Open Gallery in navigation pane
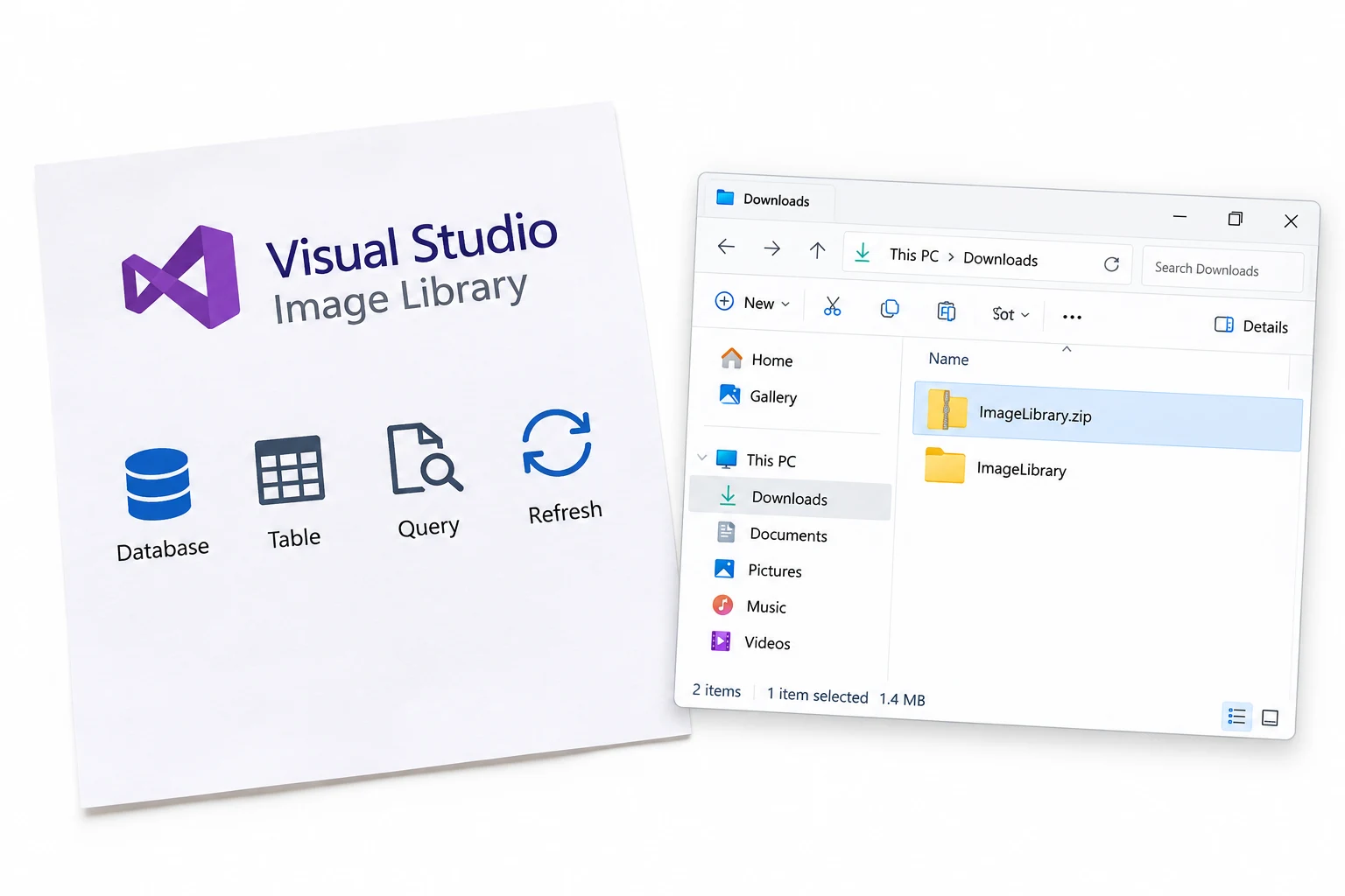 pyautogui.click(x=757, y=395)
